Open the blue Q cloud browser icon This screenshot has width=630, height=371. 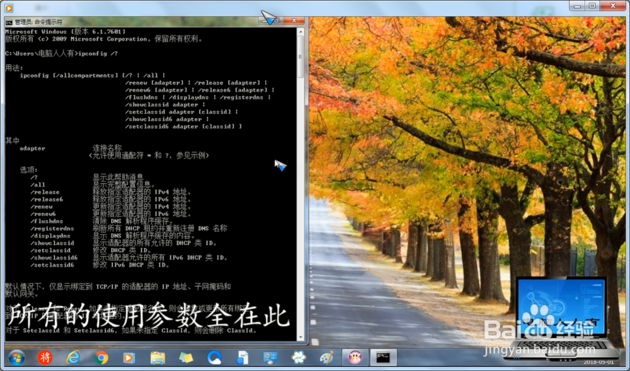click(x=214, y=357)
